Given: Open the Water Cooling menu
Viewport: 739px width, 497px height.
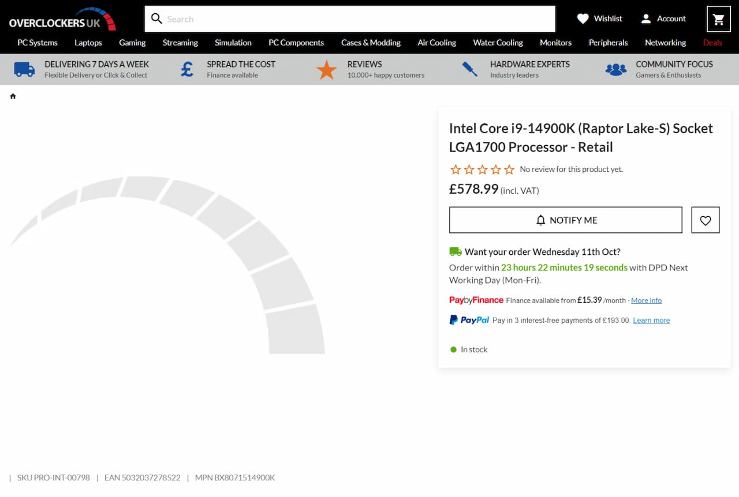Looking at the screenshot, I should 498,43.
